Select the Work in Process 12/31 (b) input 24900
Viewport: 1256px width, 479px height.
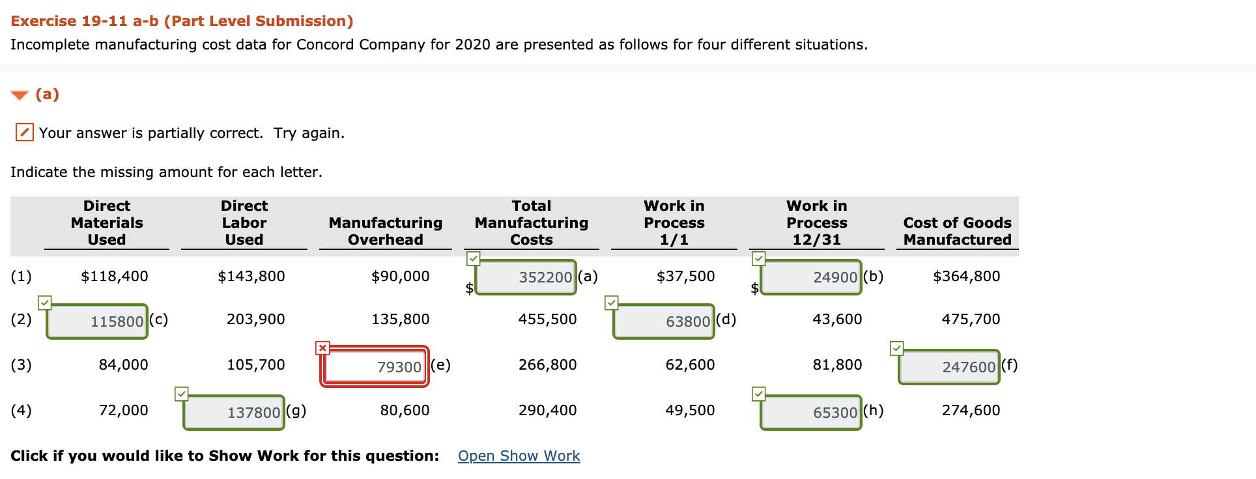click(811, 277)
